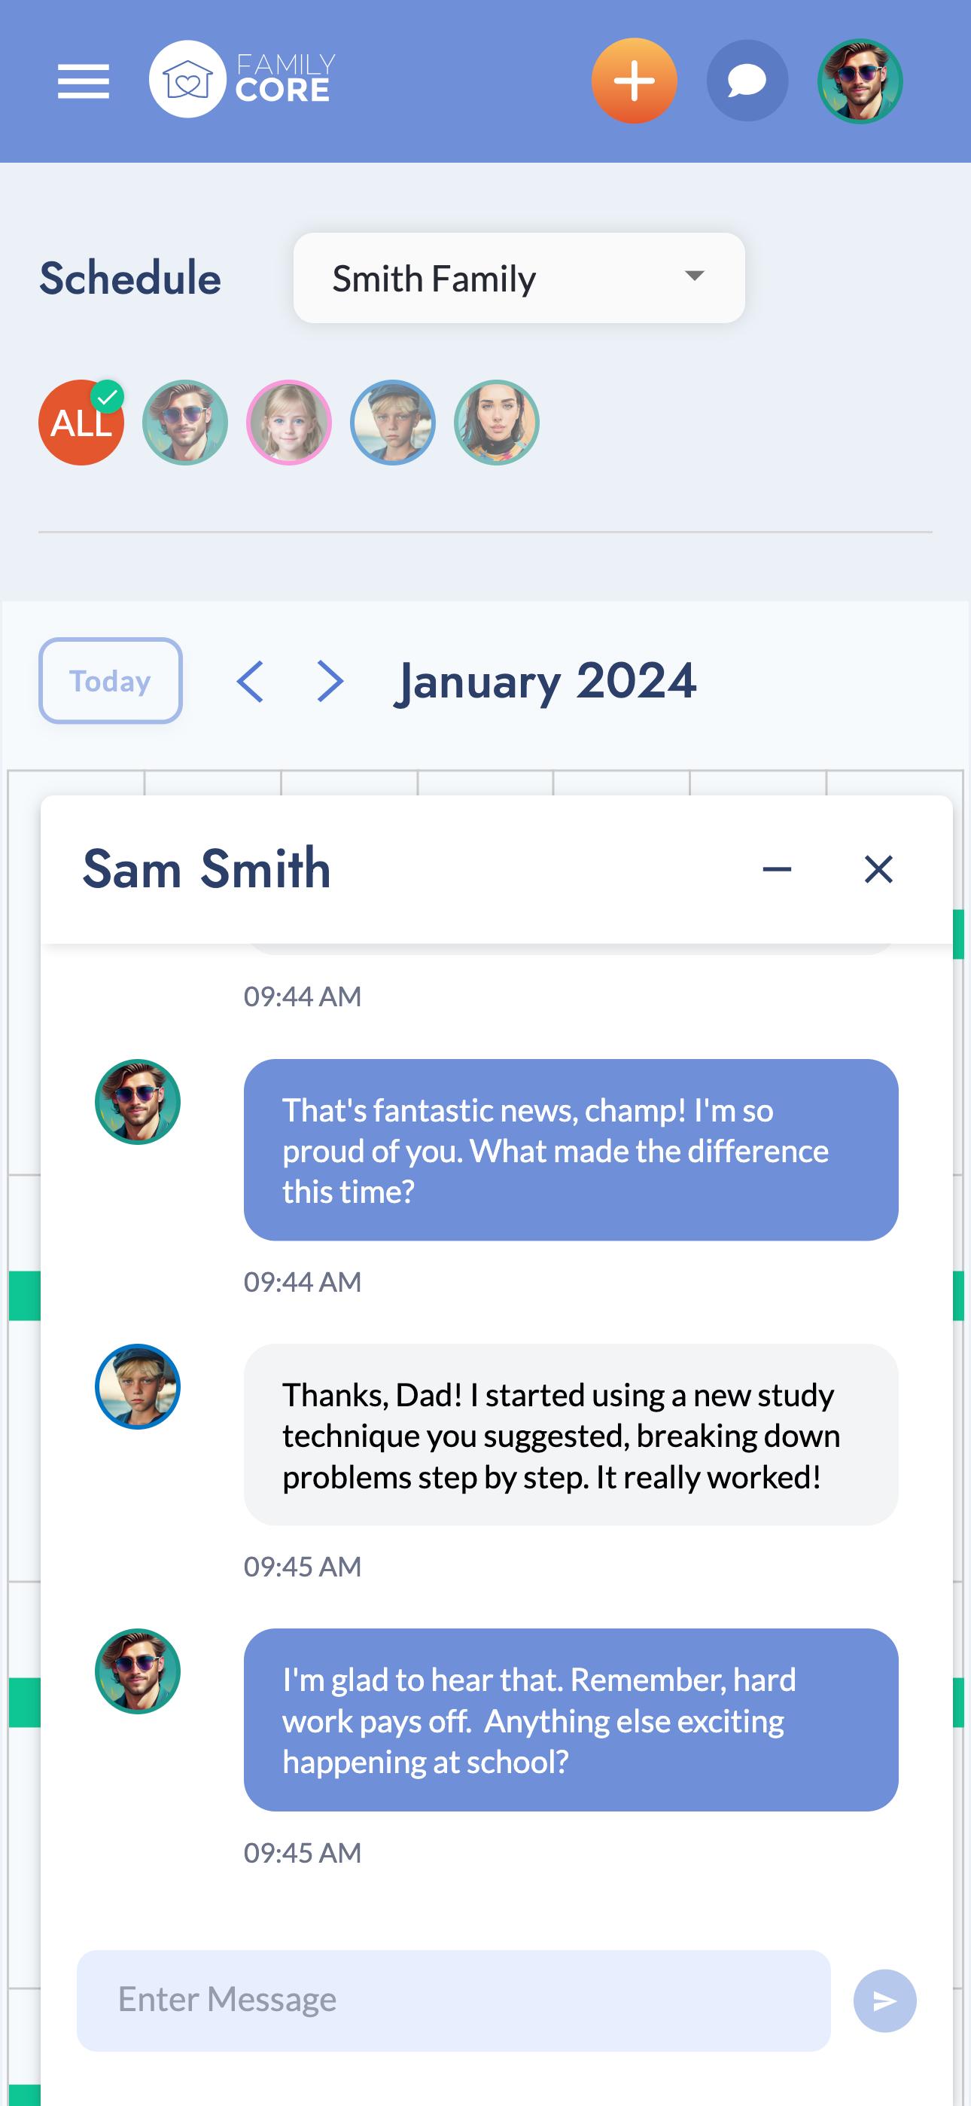Go to next month with right chevron
Image resolution: width=971 pixels, height=2106 pixels.
(x=330, y=681)
